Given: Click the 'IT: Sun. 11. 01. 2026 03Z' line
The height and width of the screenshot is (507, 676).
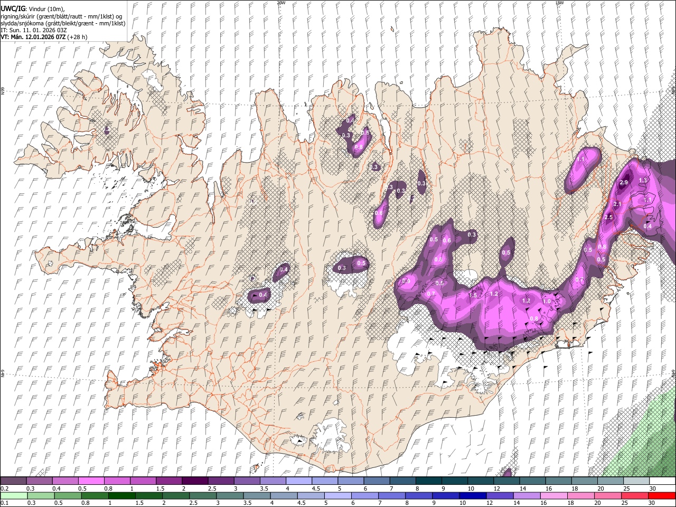Looking at the screenshot, I should click(x=33, y=30).
